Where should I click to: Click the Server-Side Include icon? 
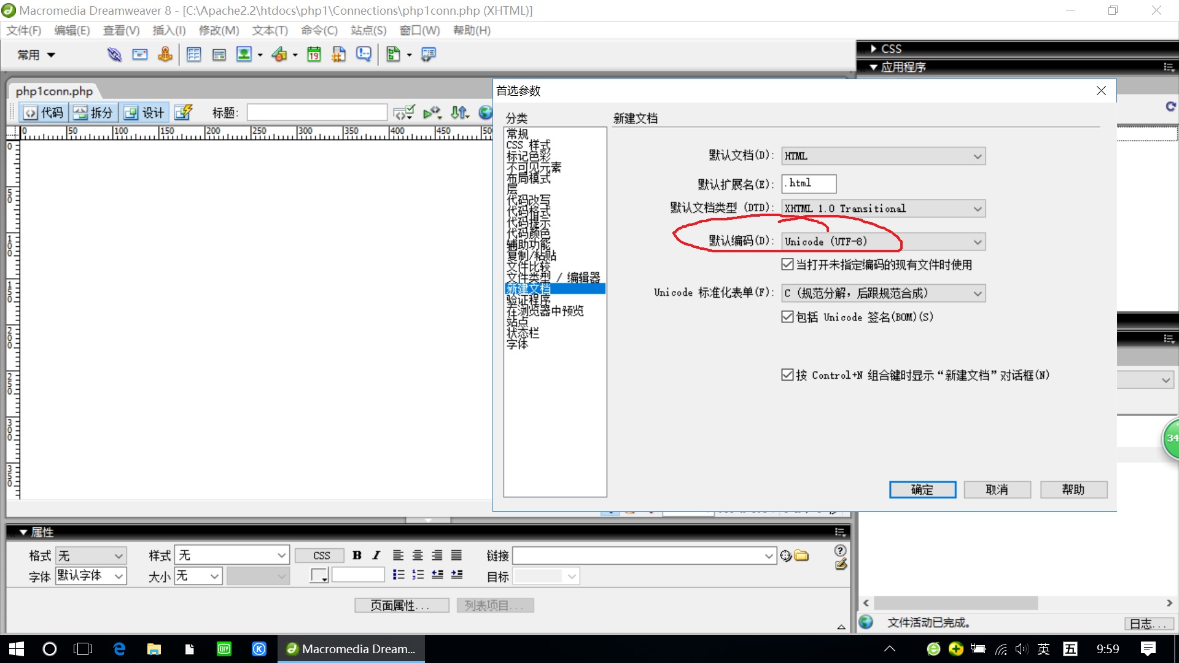pos(338,55)
